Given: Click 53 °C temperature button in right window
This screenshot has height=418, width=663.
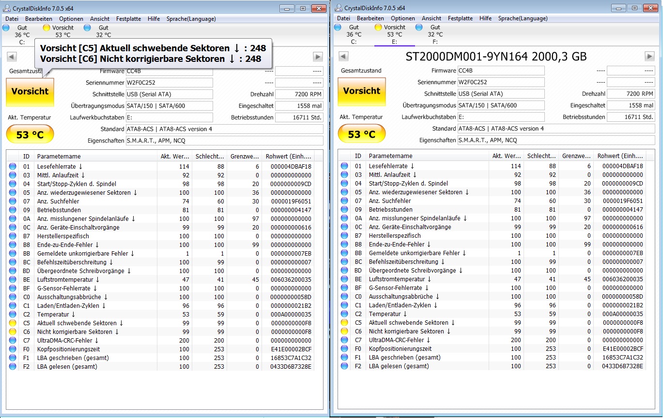Looking at the screenshot, I should coord(362,134).
